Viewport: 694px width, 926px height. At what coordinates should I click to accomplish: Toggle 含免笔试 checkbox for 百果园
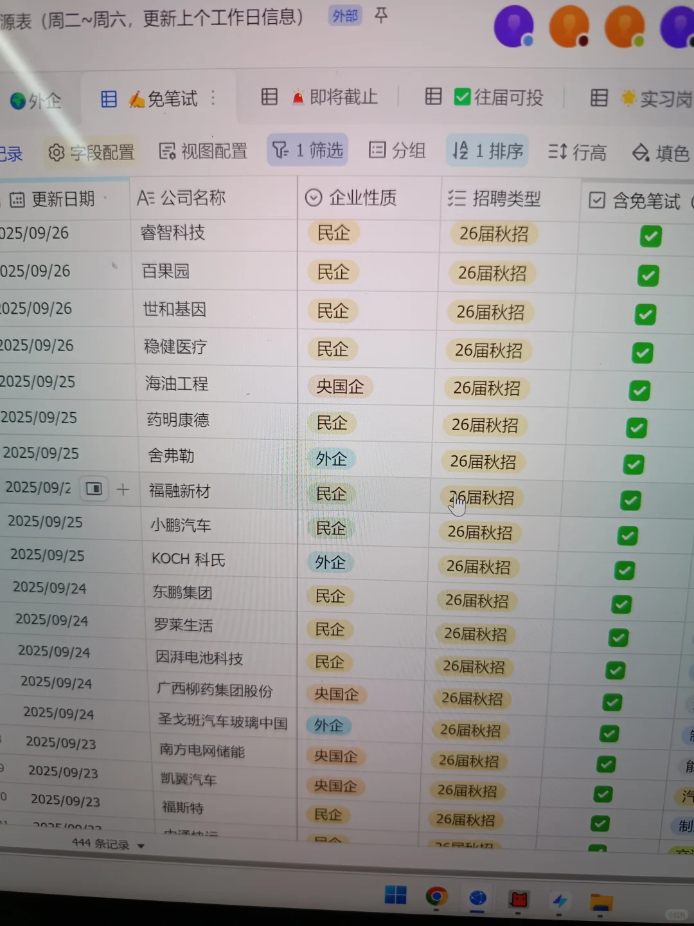(648, 276)
